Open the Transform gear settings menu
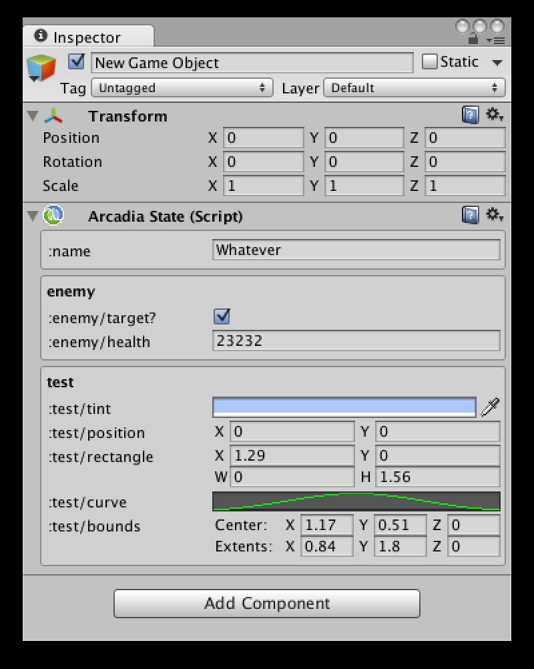Viewport: 534px width, 669px height. 495,115
